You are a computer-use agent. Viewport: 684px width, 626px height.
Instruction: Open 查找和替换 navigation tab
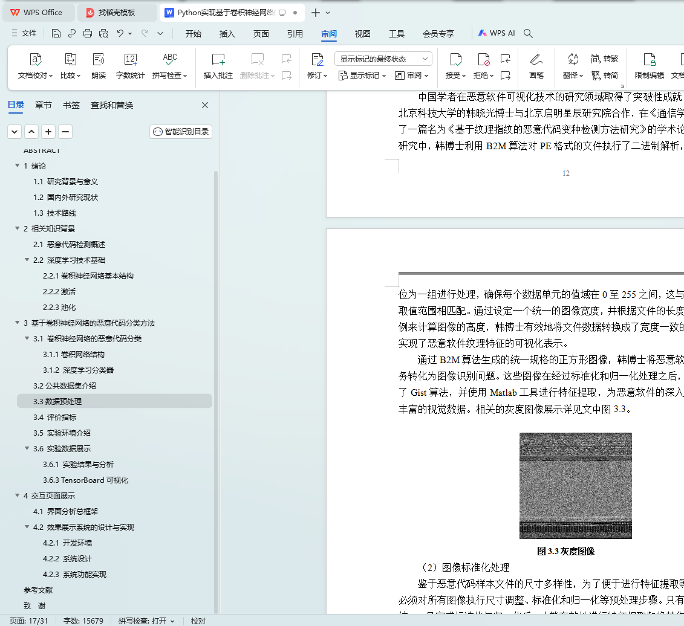pyautogui.click(x=112, y=105)
